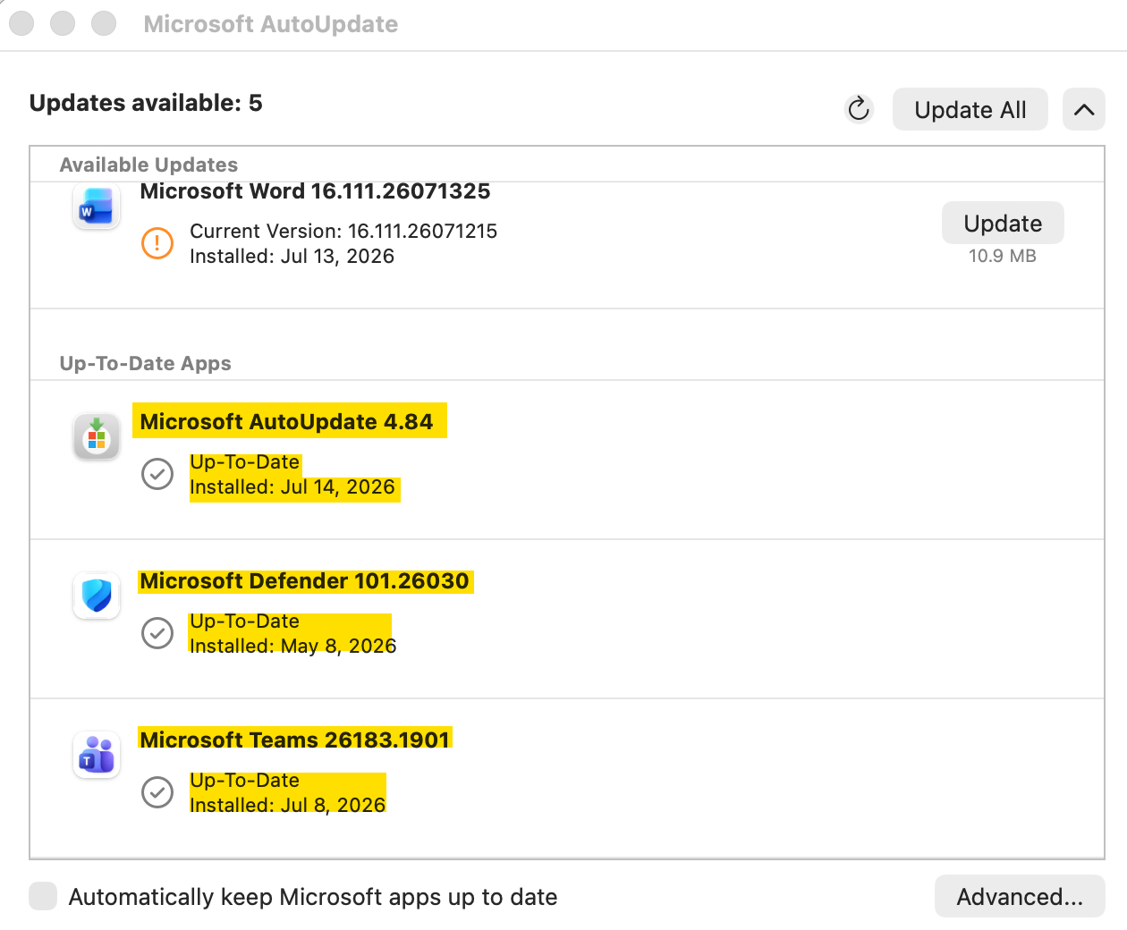Viewport: 1127px width, 930px height.
Task: Click Installed: Jul 13, 2026 text
Action: [x=292, y=256]
